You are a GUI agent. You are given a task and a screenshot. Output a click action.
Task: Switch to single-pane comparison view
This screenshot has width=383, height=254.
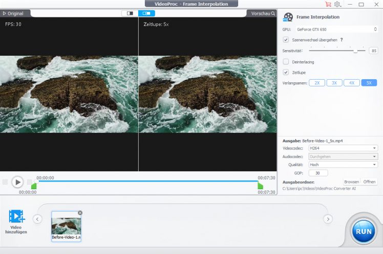click(130, 13)
